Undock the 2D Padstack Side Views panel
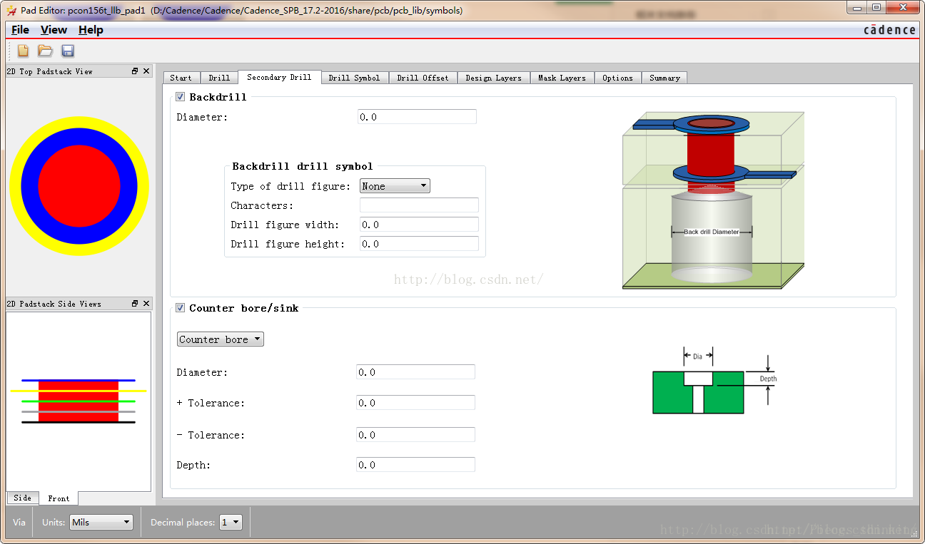 [x=135, y=304]
